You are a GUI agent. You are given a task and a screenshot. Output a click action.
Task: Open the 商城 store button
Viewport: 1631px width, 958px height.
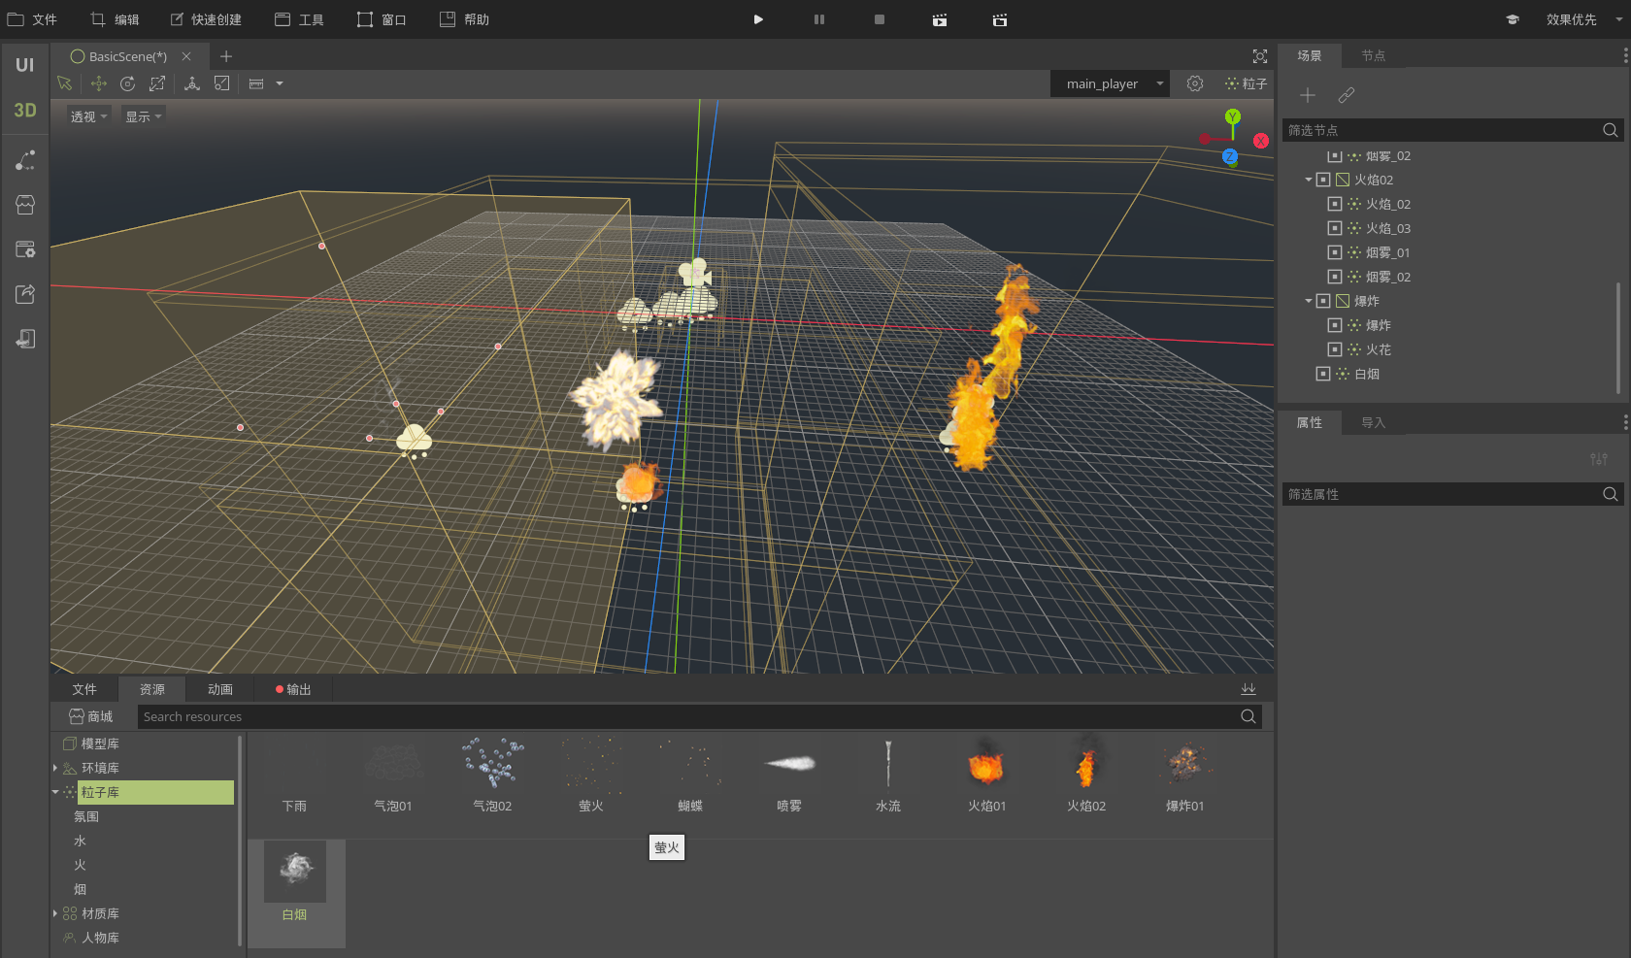pos(91,716)
